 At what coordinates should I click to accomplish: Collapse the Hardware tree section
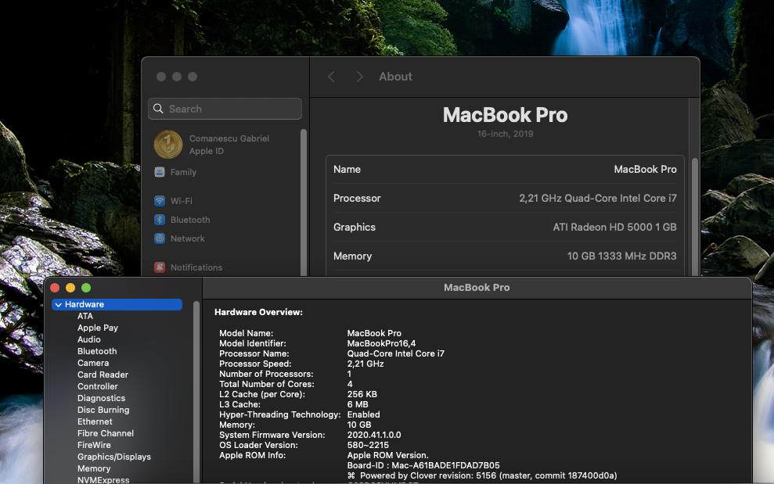pyautogui.click(x=59, y=304)
